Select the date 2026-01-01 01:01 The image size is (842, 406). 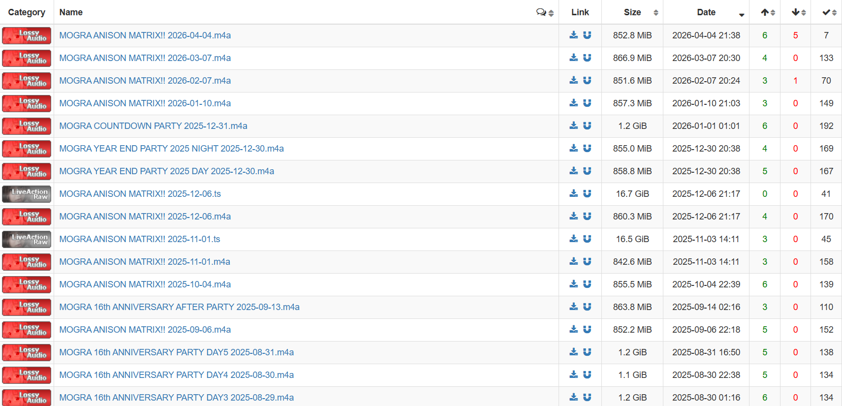click(x=706, y=126)
